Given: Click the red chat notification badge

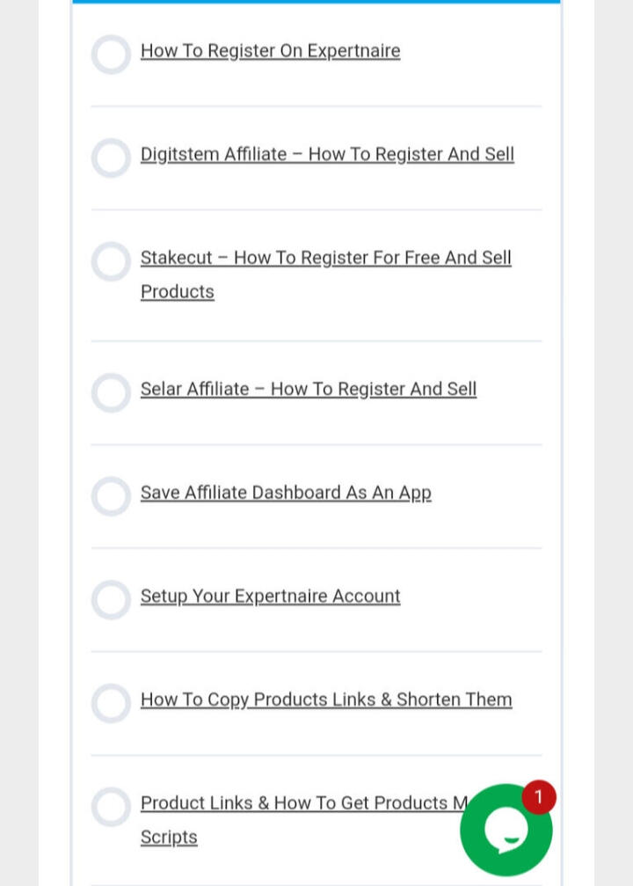Looking at the screenshot, I should click(538, 798).
